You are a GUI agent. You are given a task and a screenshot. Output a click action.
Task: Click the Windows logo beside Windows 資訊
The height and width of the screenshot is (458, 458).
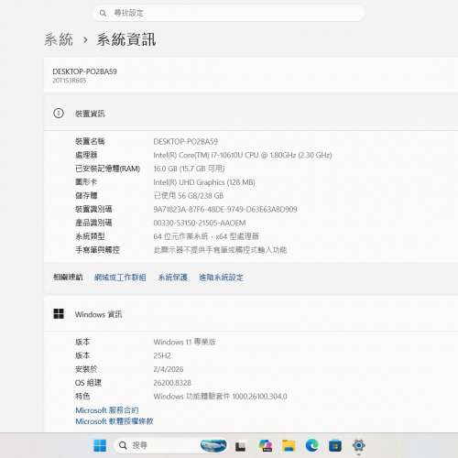pyautogui.click(x=59, y=313)
